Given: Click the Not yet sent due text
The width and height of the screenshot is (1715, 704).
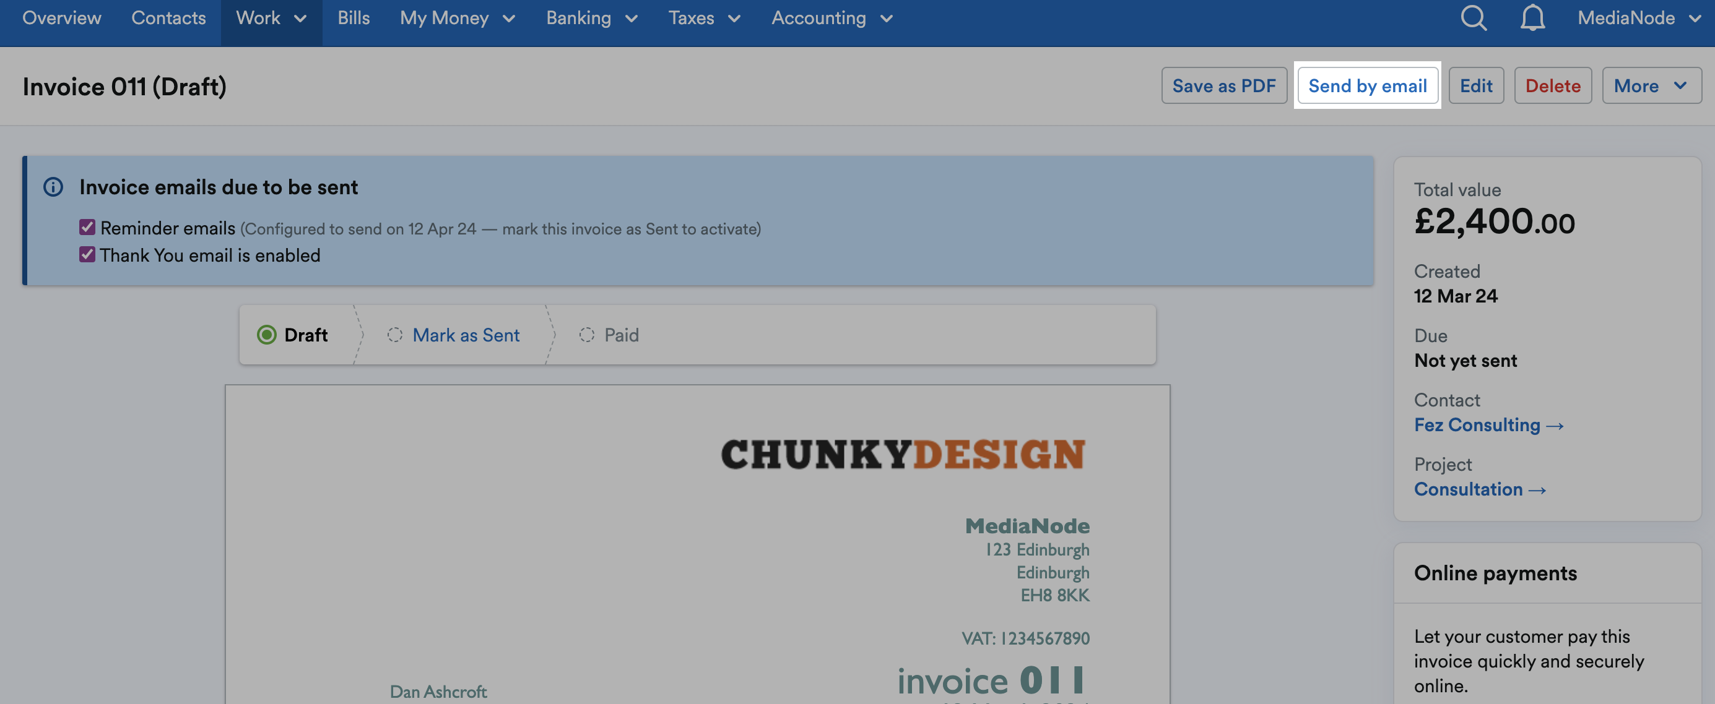Looking at the screenshot, I should point(1465,360).
